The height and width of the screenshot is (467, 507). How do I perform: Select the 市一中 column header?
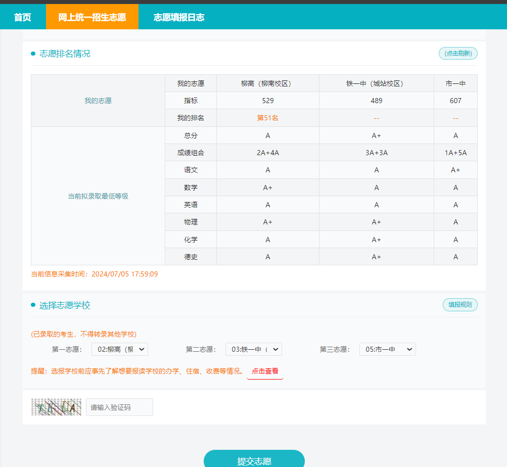tap(455, 83)
